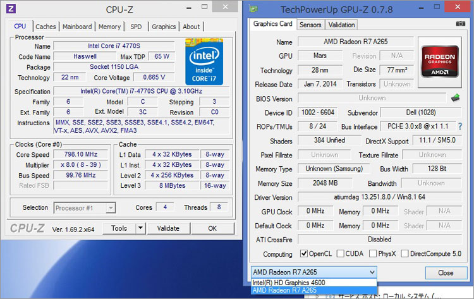Click the OK button in CPU-Z

tap(212, 228)
